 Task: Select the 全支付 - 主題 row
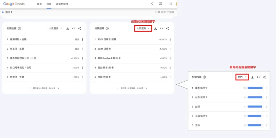click(x=44, y=49)
